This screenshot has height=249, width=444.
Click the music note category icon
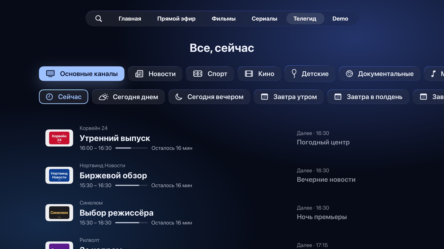pyautogui.click(x=433, y=74)
